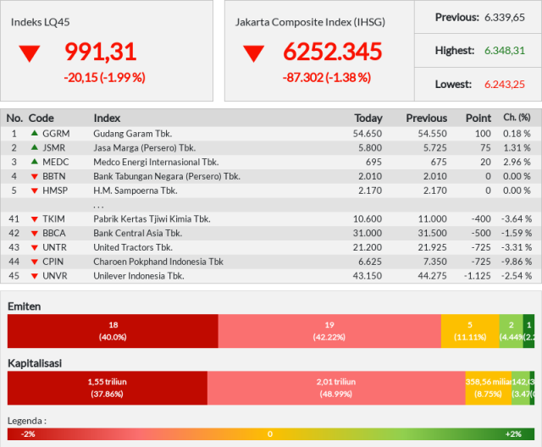Sort table by the Previous column header
The width and height of the screenshot is (542, 447).
(x=427, y=119)
